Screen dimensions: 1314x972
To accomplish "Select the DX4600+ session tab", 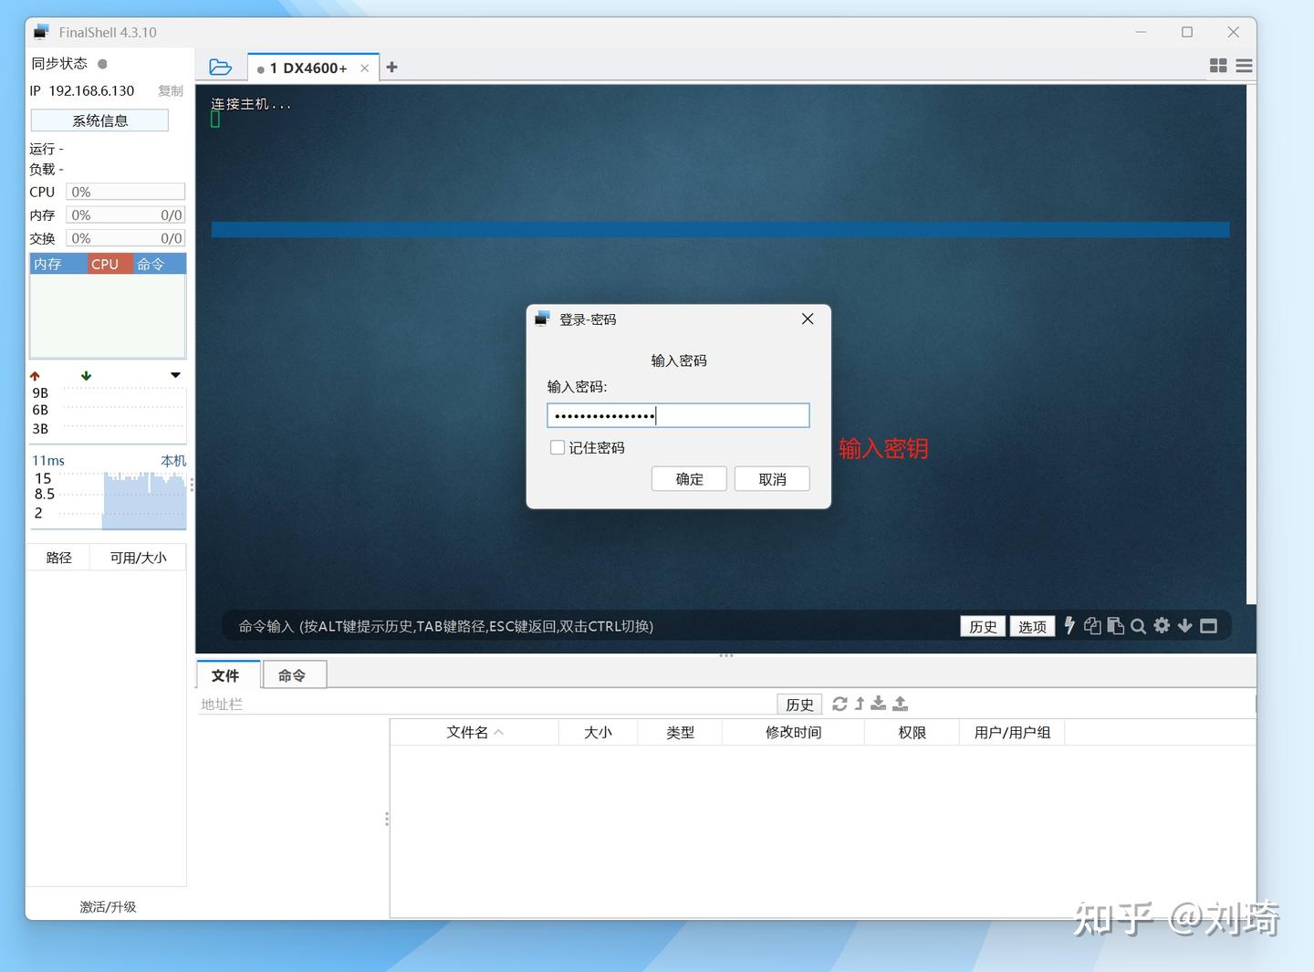I will 308,67.
